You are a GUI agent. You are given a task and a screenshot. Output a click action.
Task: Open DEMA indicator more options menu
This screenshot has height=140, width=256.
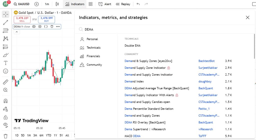click(58, 27)
